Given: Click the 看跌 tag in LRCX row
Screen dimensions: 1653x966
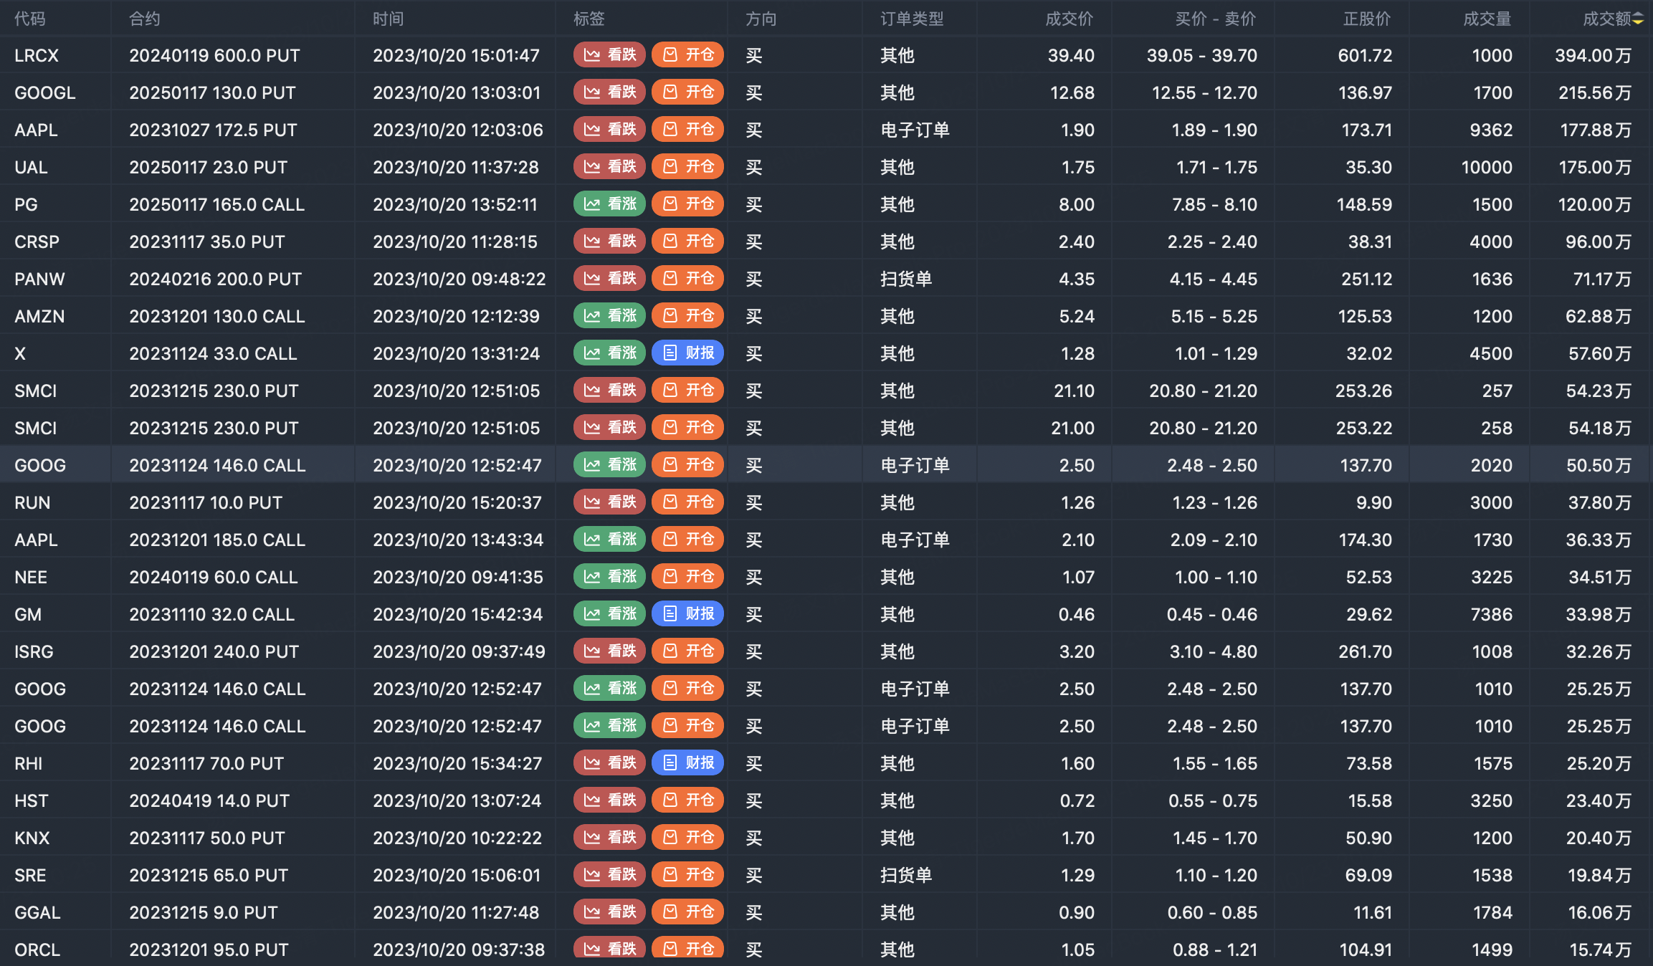Looking at the screenshot, I should 609,55.
